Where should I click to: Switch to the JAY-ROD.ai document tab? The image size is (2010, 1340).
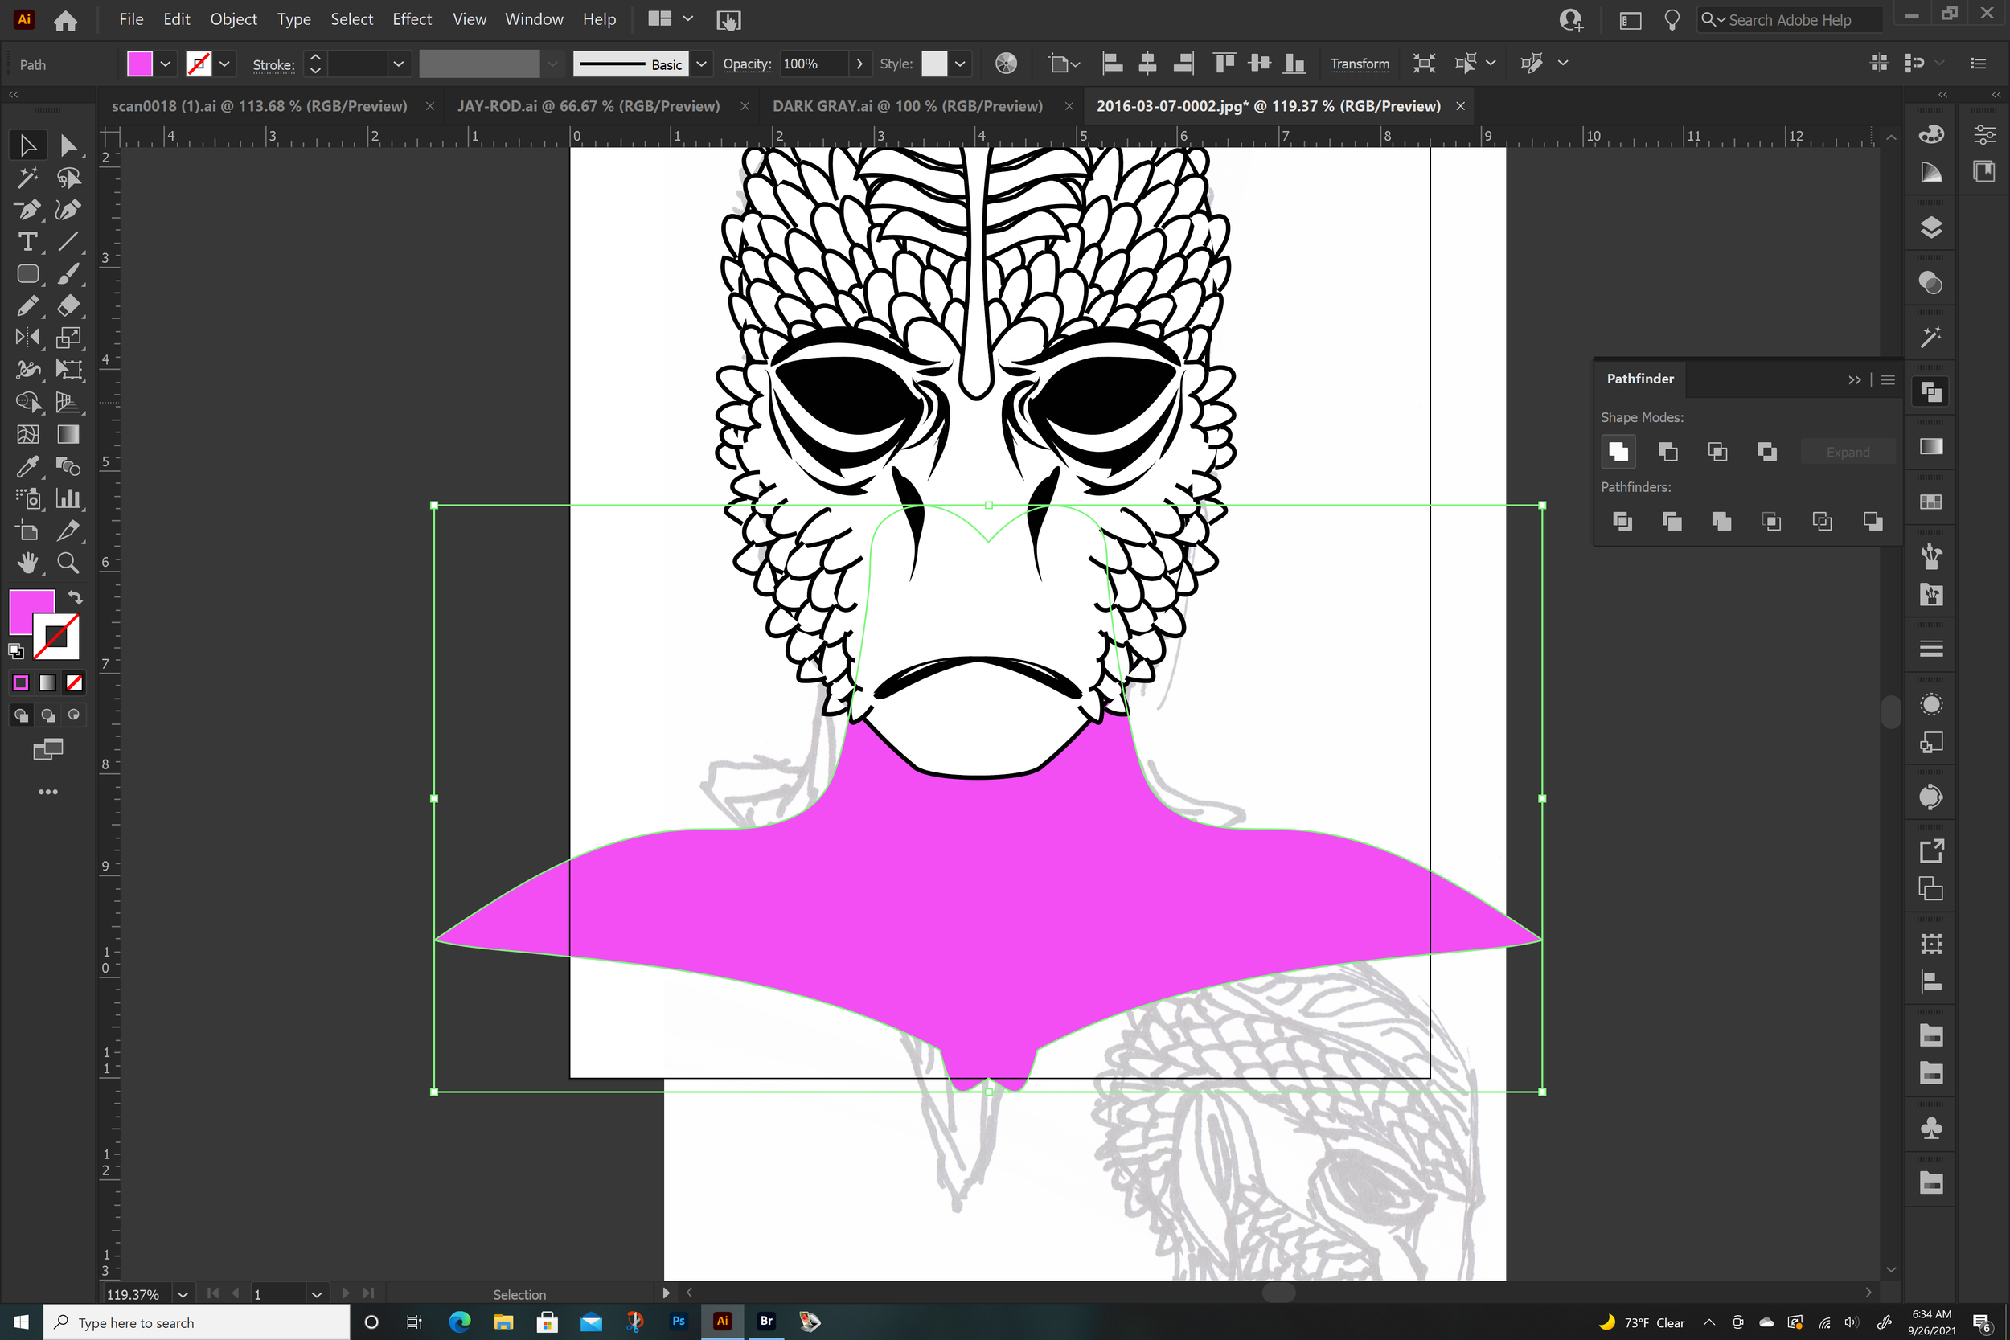click(x=588, y=106)
